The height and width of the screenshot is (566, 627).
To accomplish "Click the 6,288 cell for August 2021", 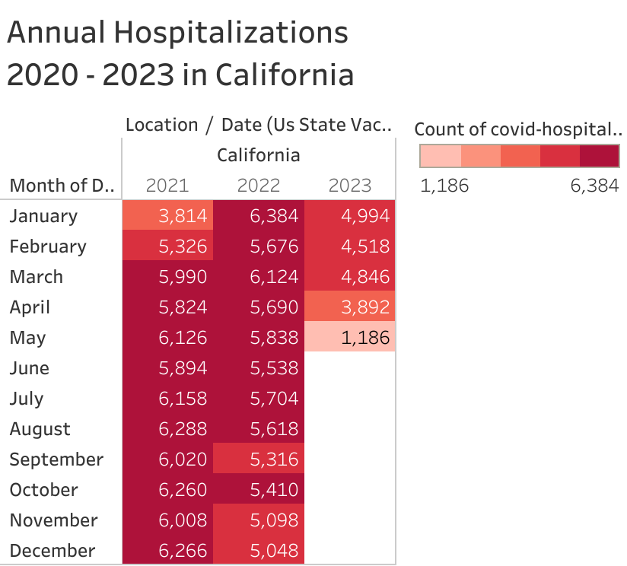I will click(x=167, y=429).
